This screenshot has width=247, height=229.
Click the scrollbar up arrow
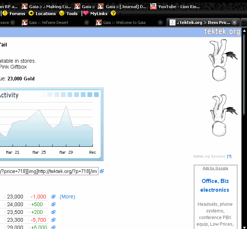pyautogui.click(x=244, y=31)
